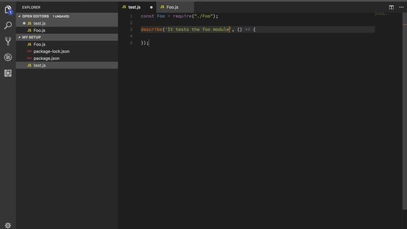
Task: Split the editor to the side
Action: [x=391, y=7]
